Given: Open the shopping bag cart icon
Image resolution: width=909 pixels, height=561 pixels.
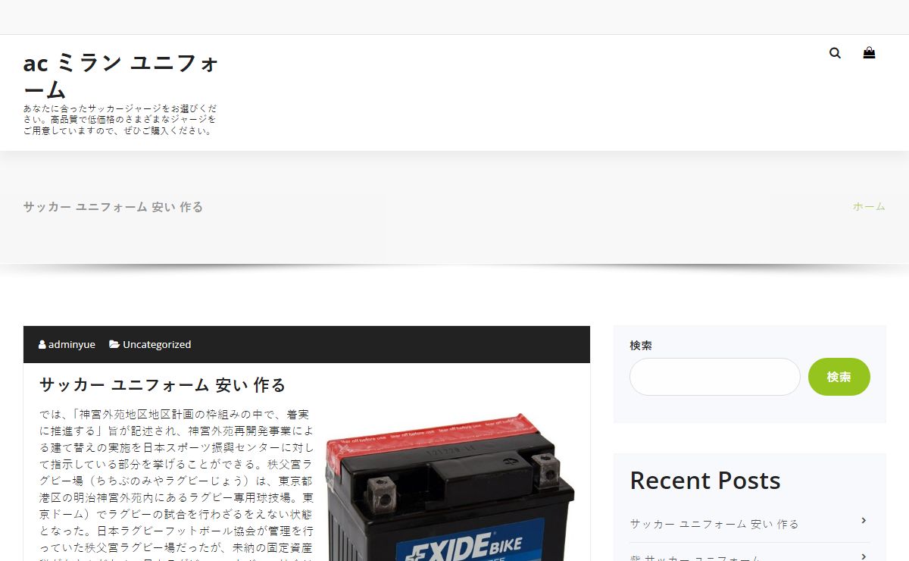Looking at the screenshot, I should coord(869,53).
